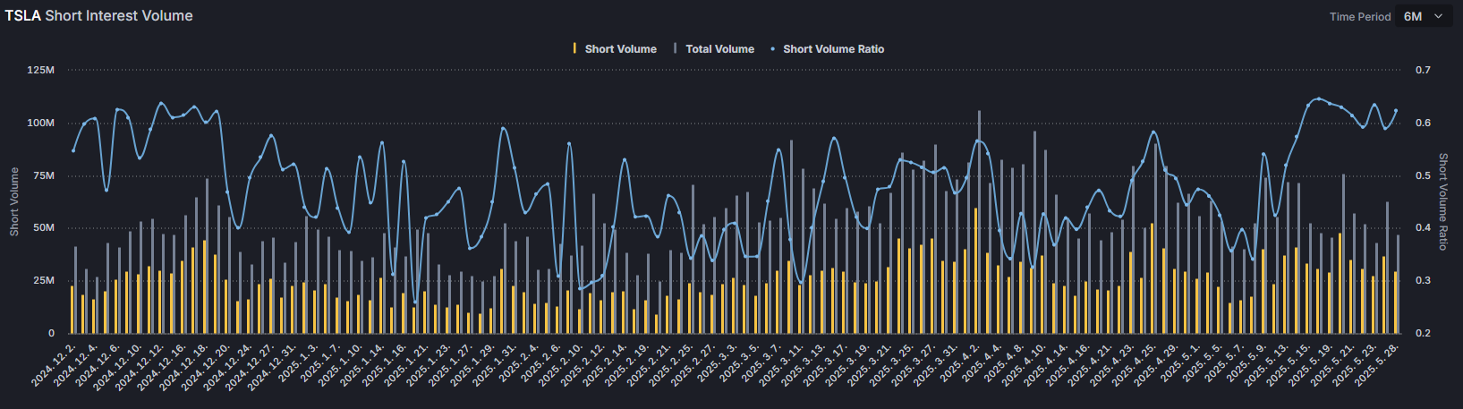Click the '2024. 12. 31.' date label
1463x409 pixels.
[x=273, y=366]
